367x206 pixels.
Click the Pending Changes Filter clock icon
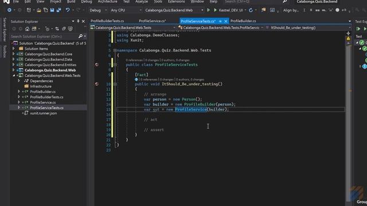[x=47, y=29]
